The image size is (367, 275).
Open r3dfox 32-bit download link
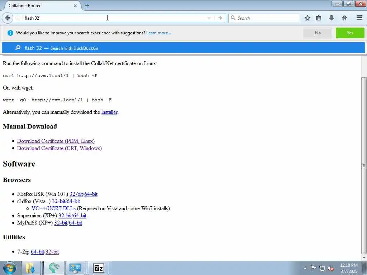[x=58, y=201]
